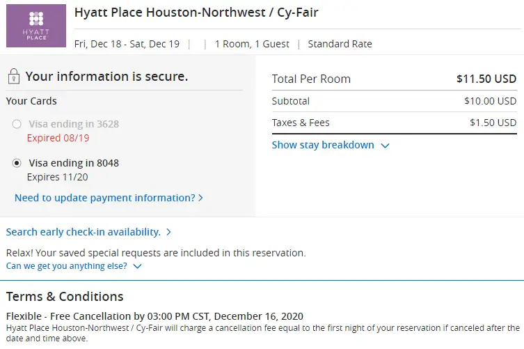
Task: Click the arrow beside Need to update payment information
Action: (x=201, y=198)
